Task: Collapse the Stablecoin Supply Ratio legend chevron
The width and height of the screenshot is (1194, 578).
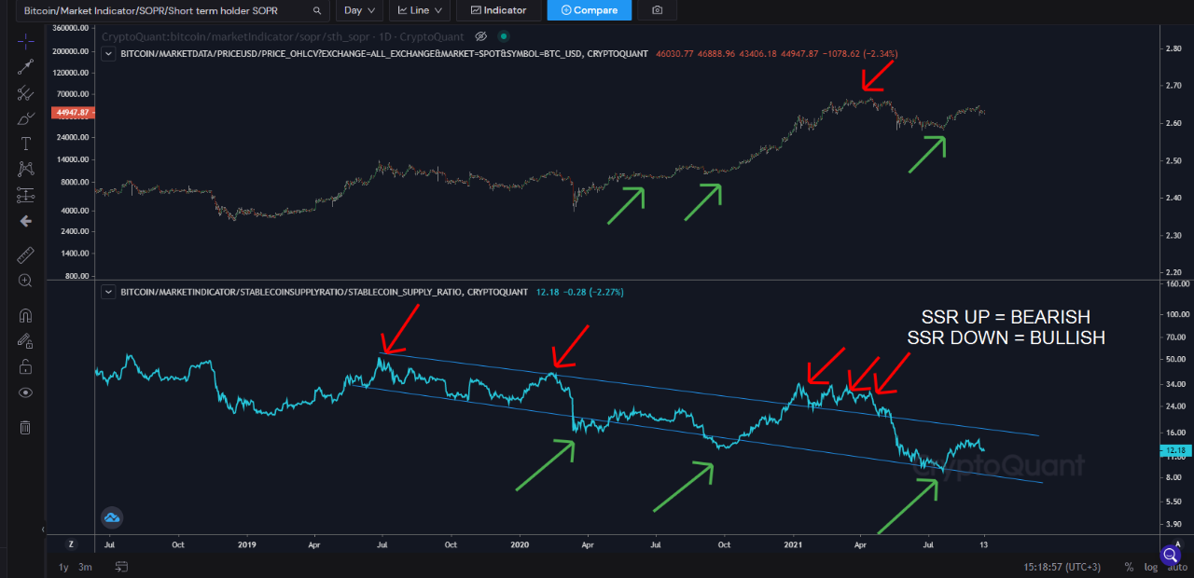Action: 109,292
